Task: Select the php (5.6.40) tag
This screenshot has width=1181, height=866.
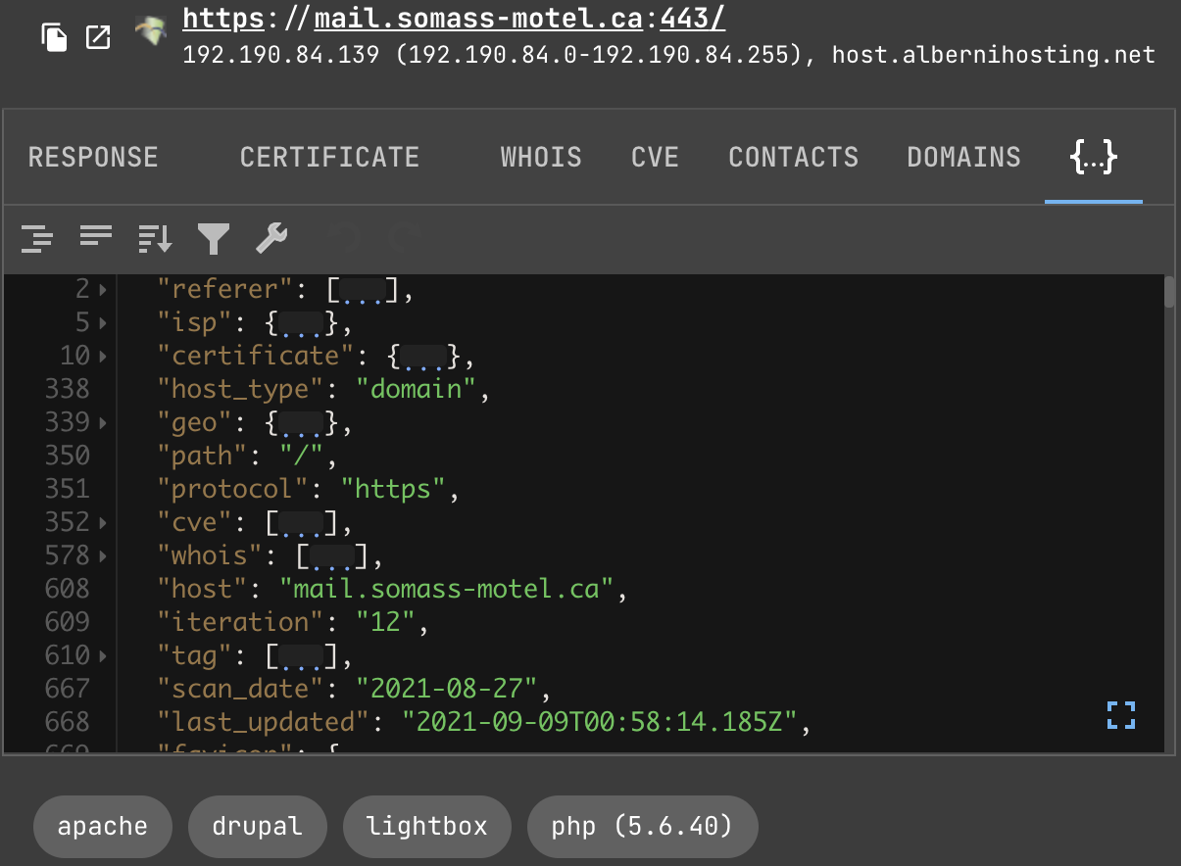Action: click(x=642, y=826)
